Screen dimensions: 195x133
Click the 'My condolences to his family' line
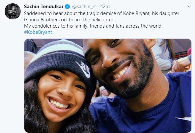coord(93,26)
